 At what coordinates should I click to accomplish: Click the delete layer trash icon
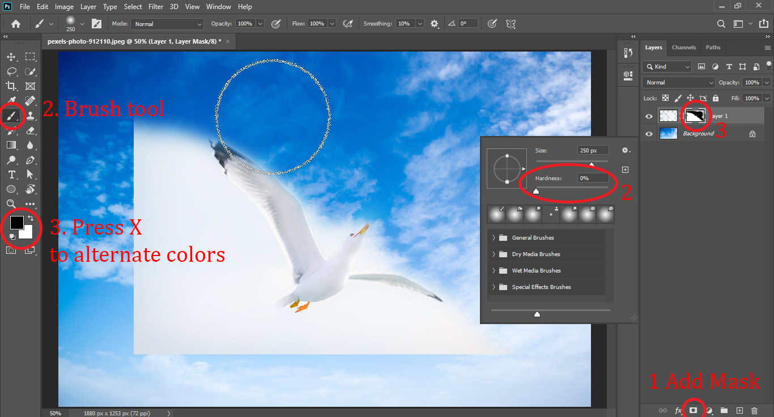[754, 410]
